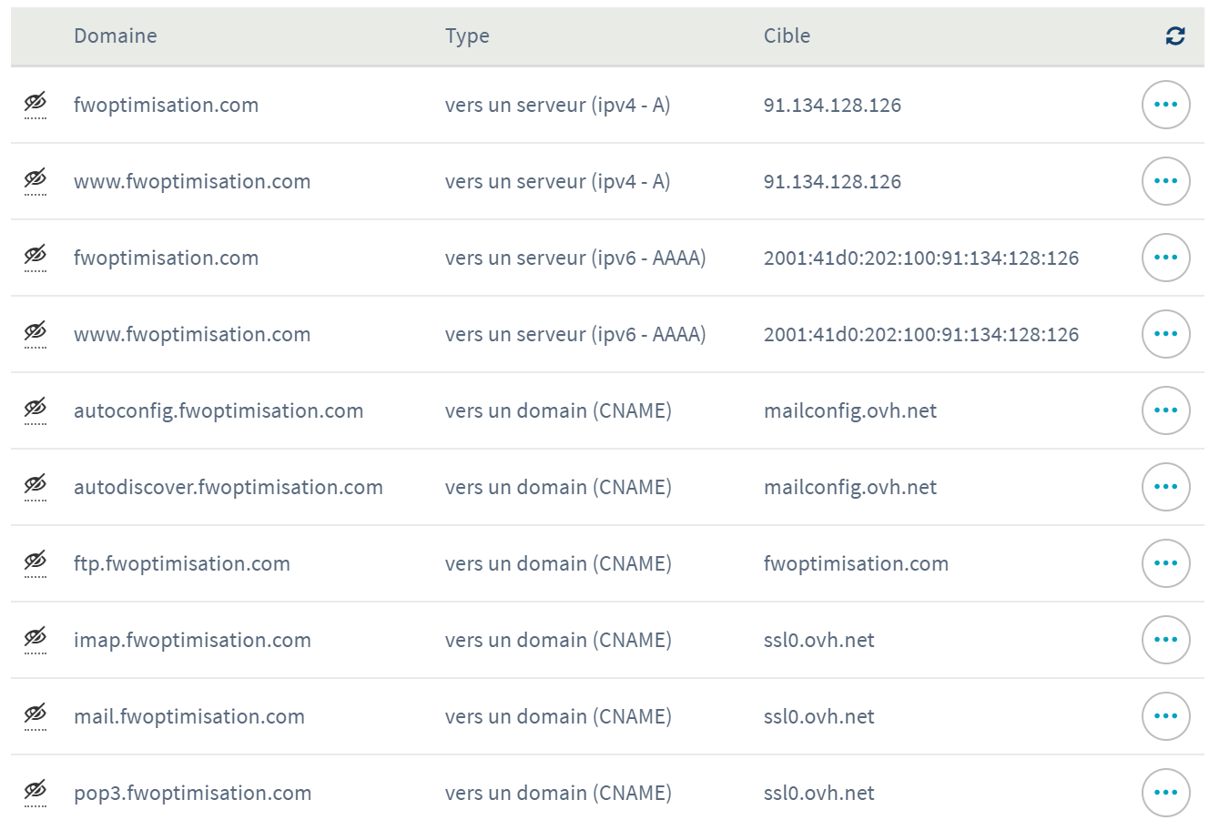Click eye-slash icon for fwoptimisation.com AAAA record
The width and height of the screenshot is (1209, 820).
[36, 256]
